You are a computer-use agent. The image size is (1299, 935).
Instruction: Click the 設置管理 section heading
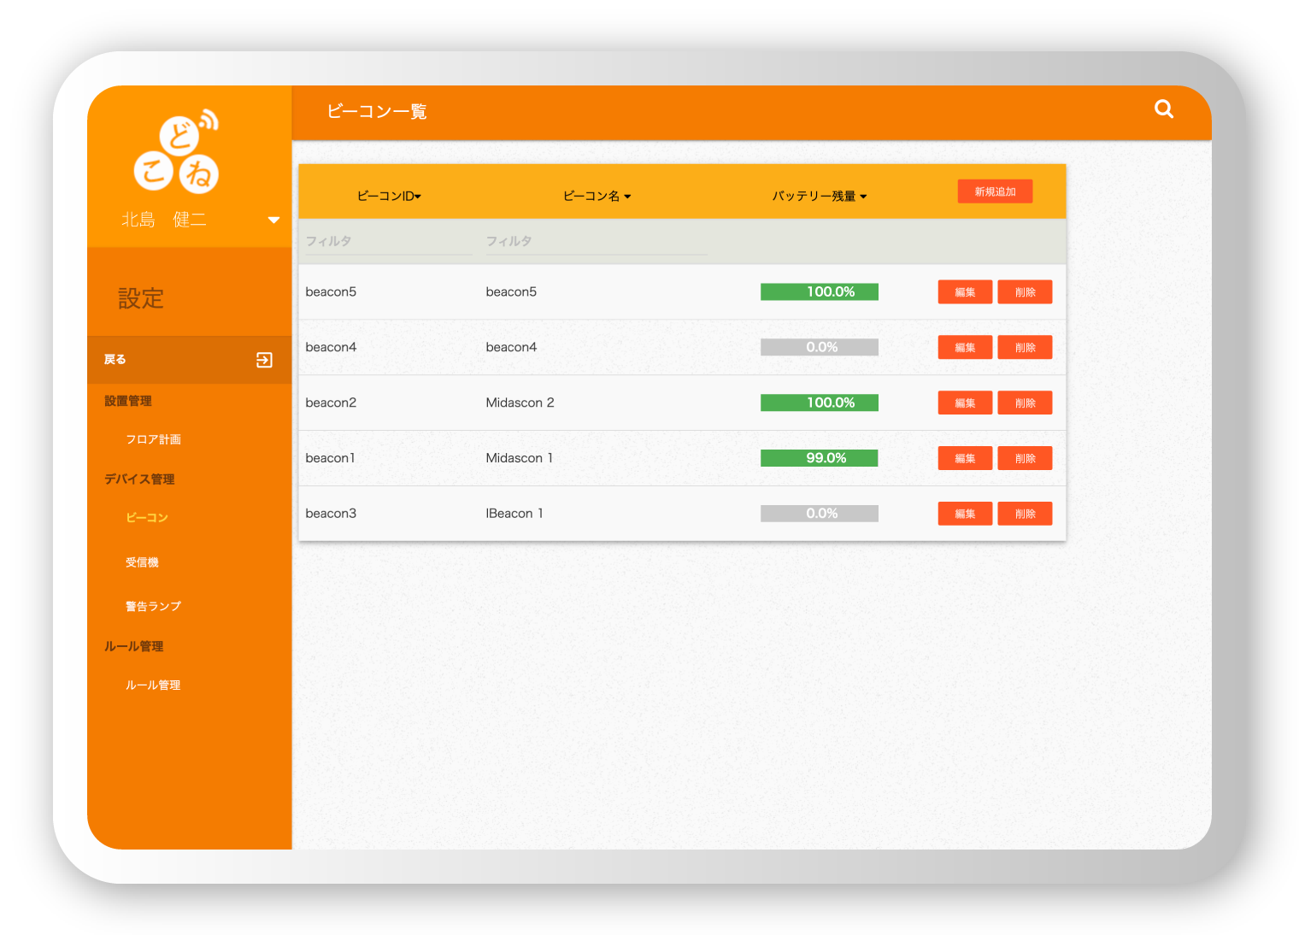pos(128,401)
